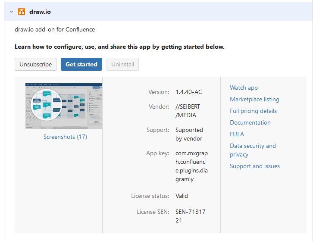Open Data security and privacy link

[x=253, y=150]
